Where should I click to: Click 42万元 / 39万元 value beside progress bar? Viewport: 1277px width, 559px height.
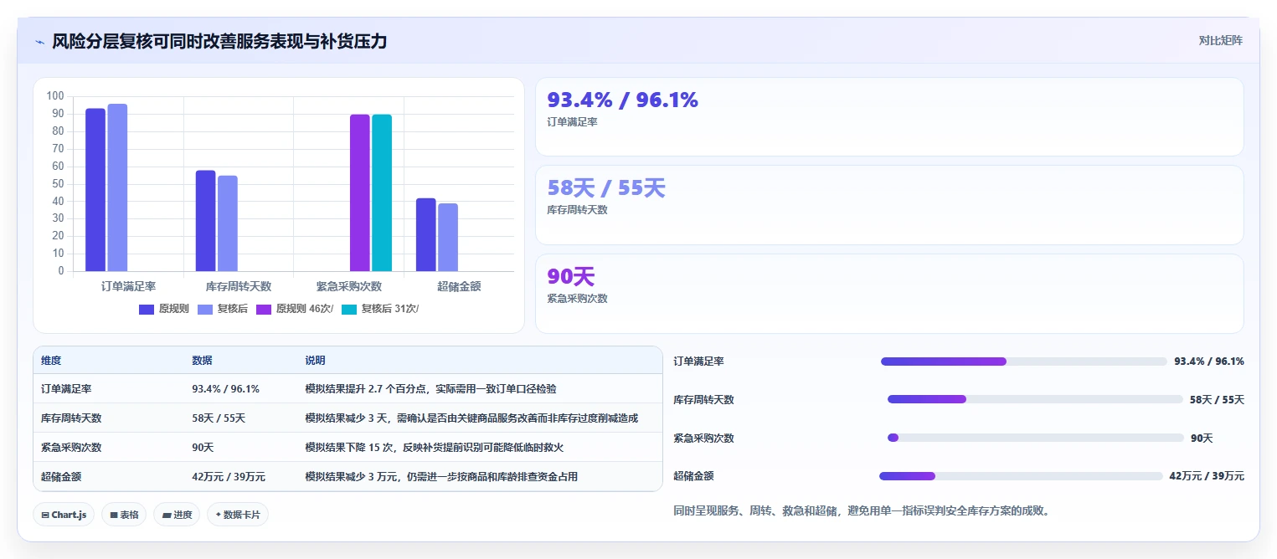point(1207,476)
